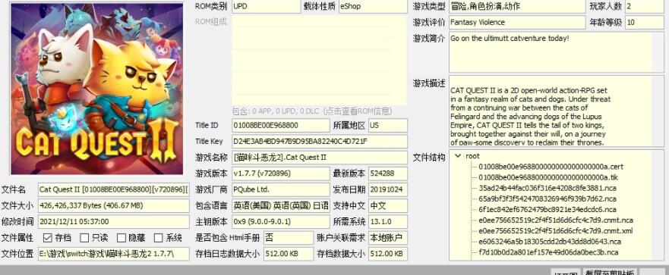Click the 玩家人数 field showing 2
The image size is (669, 275).
(645, 6)
